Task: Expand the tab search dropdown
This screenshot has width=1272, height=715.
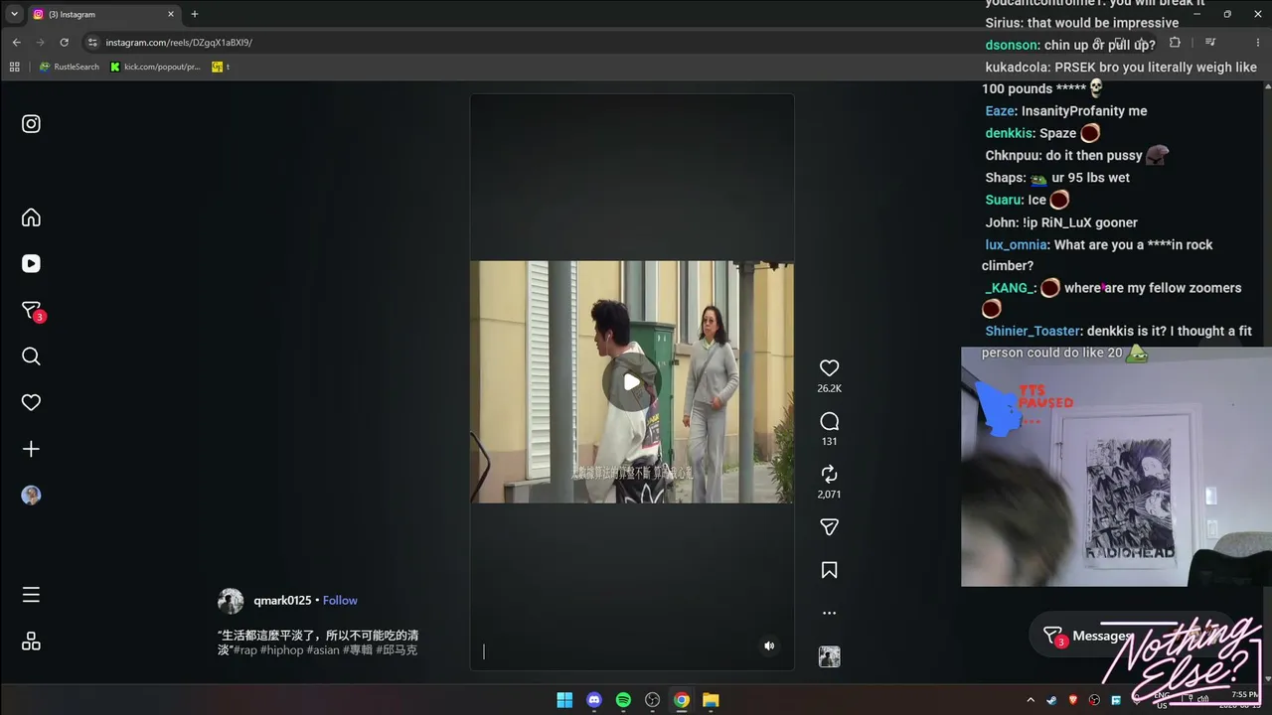Action: 14,14
